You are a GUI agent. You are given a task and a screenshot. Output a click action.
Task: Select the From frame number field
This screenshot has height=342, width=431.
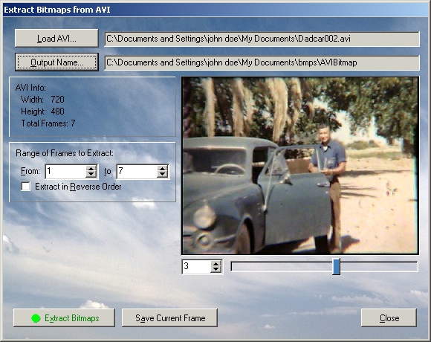point(65,171)
